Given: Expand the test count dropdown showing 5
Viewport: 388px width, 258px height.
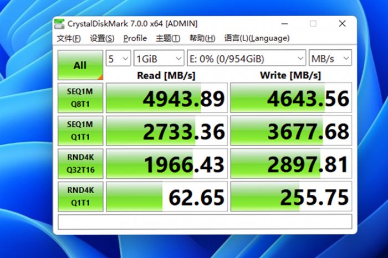Looking at the screenshot, I should point(118,58).
